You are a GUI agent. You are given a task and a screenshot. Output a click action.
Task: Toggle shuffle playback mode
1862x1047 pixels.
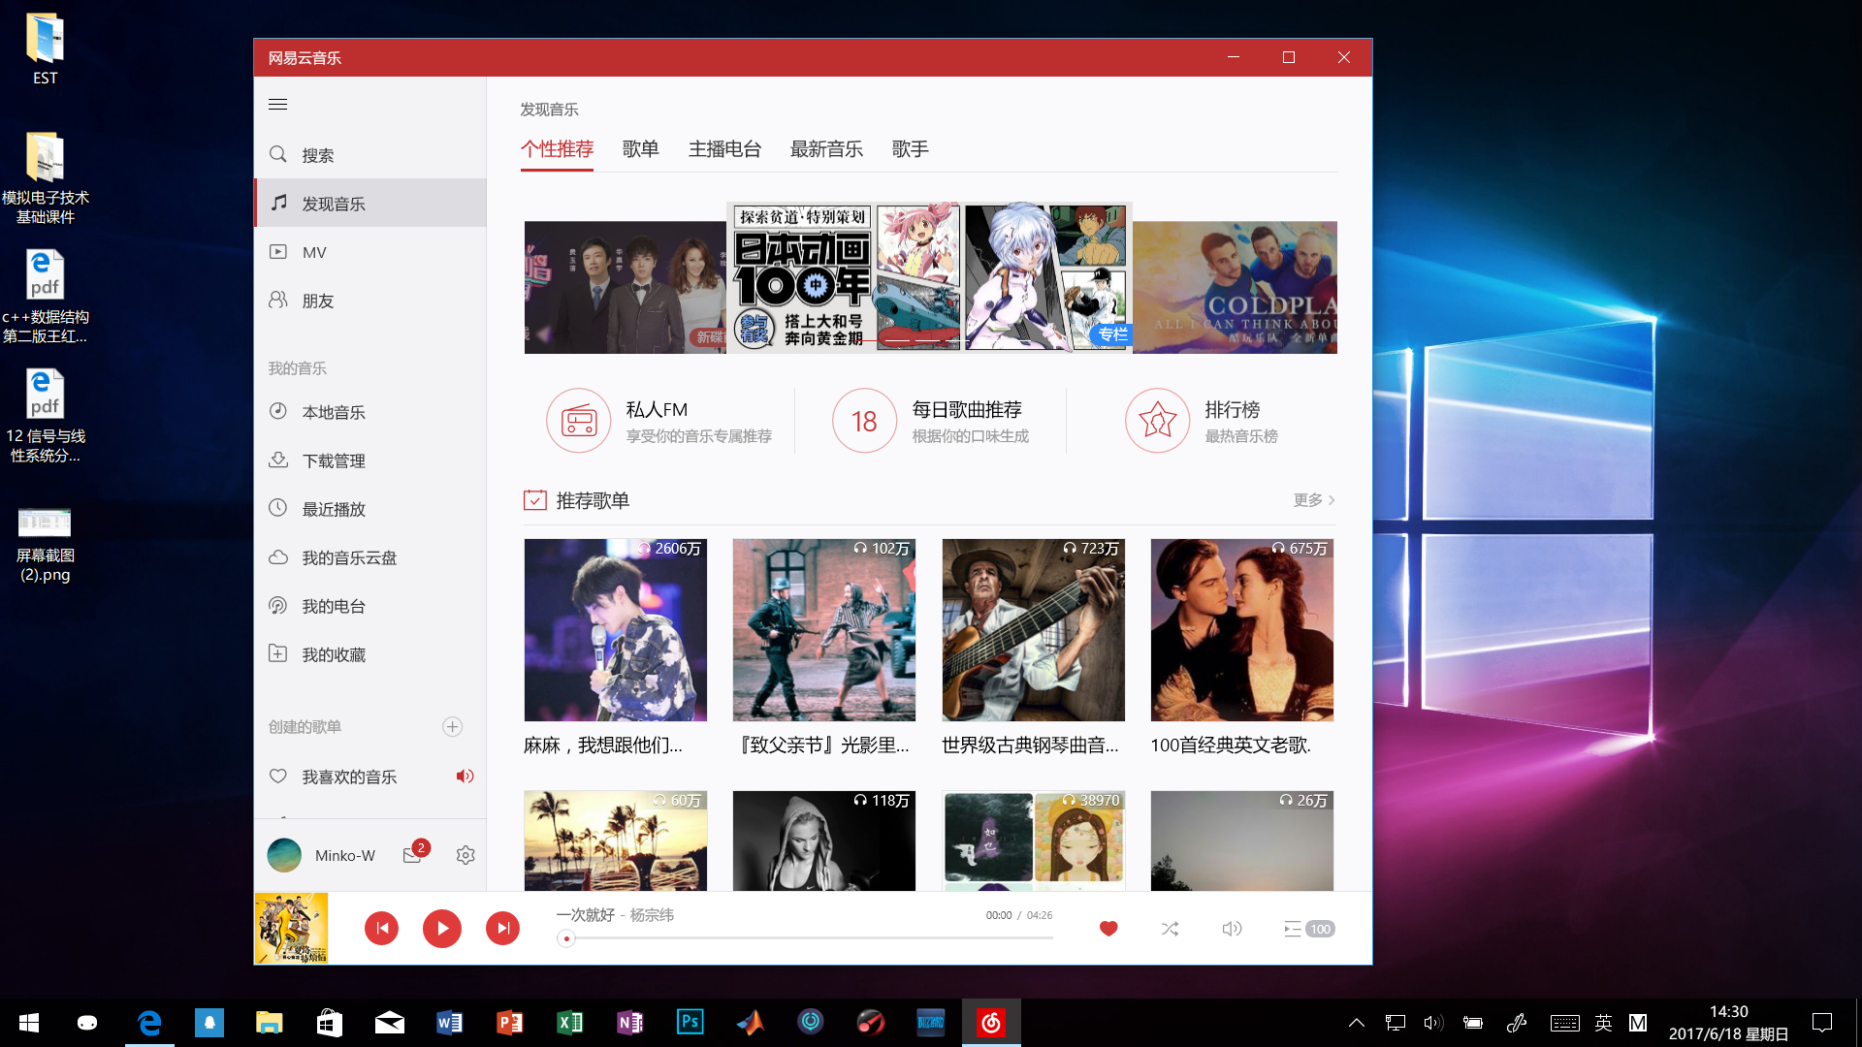[1170, 929]
